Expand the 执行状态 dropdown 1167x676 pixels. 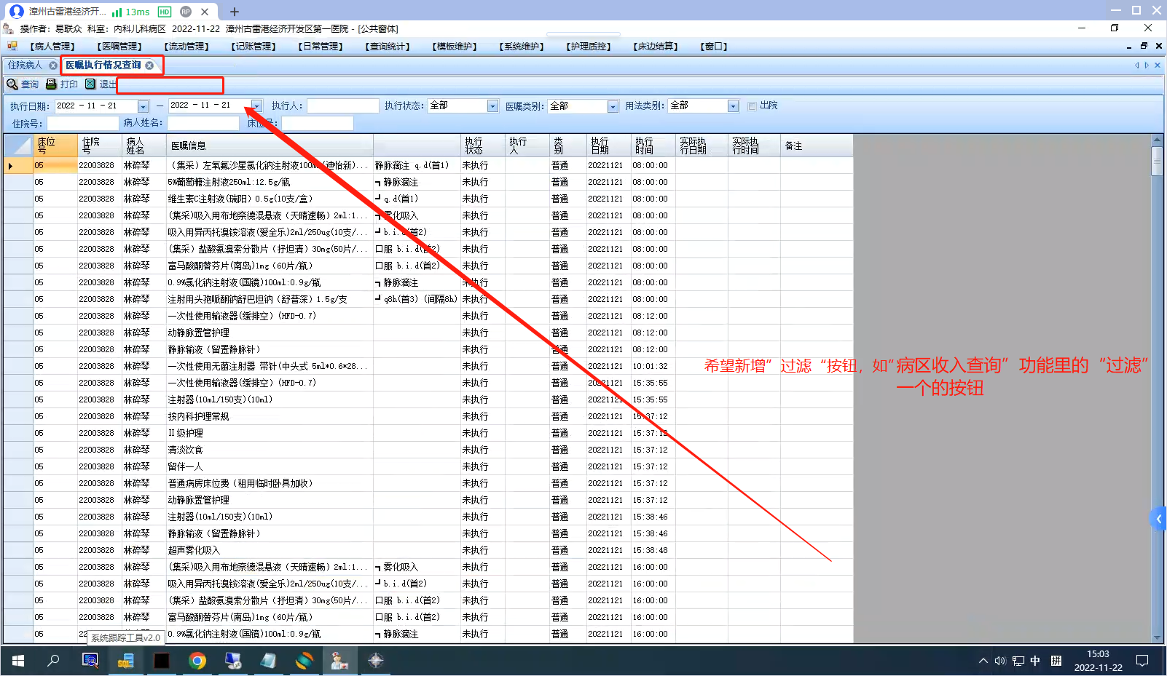tap(492, 106)
